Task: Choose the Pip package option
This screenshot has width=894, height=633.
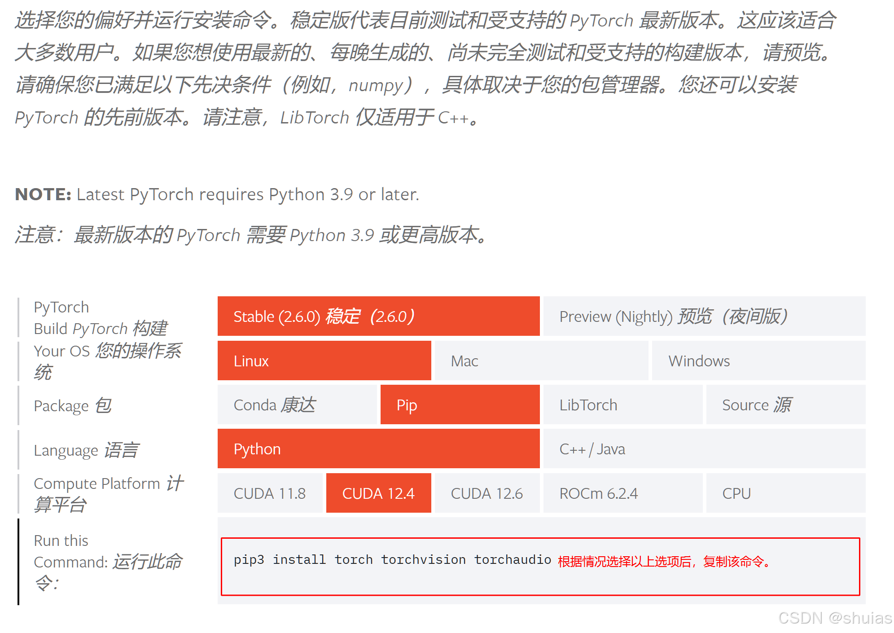Action: (460, 404)
